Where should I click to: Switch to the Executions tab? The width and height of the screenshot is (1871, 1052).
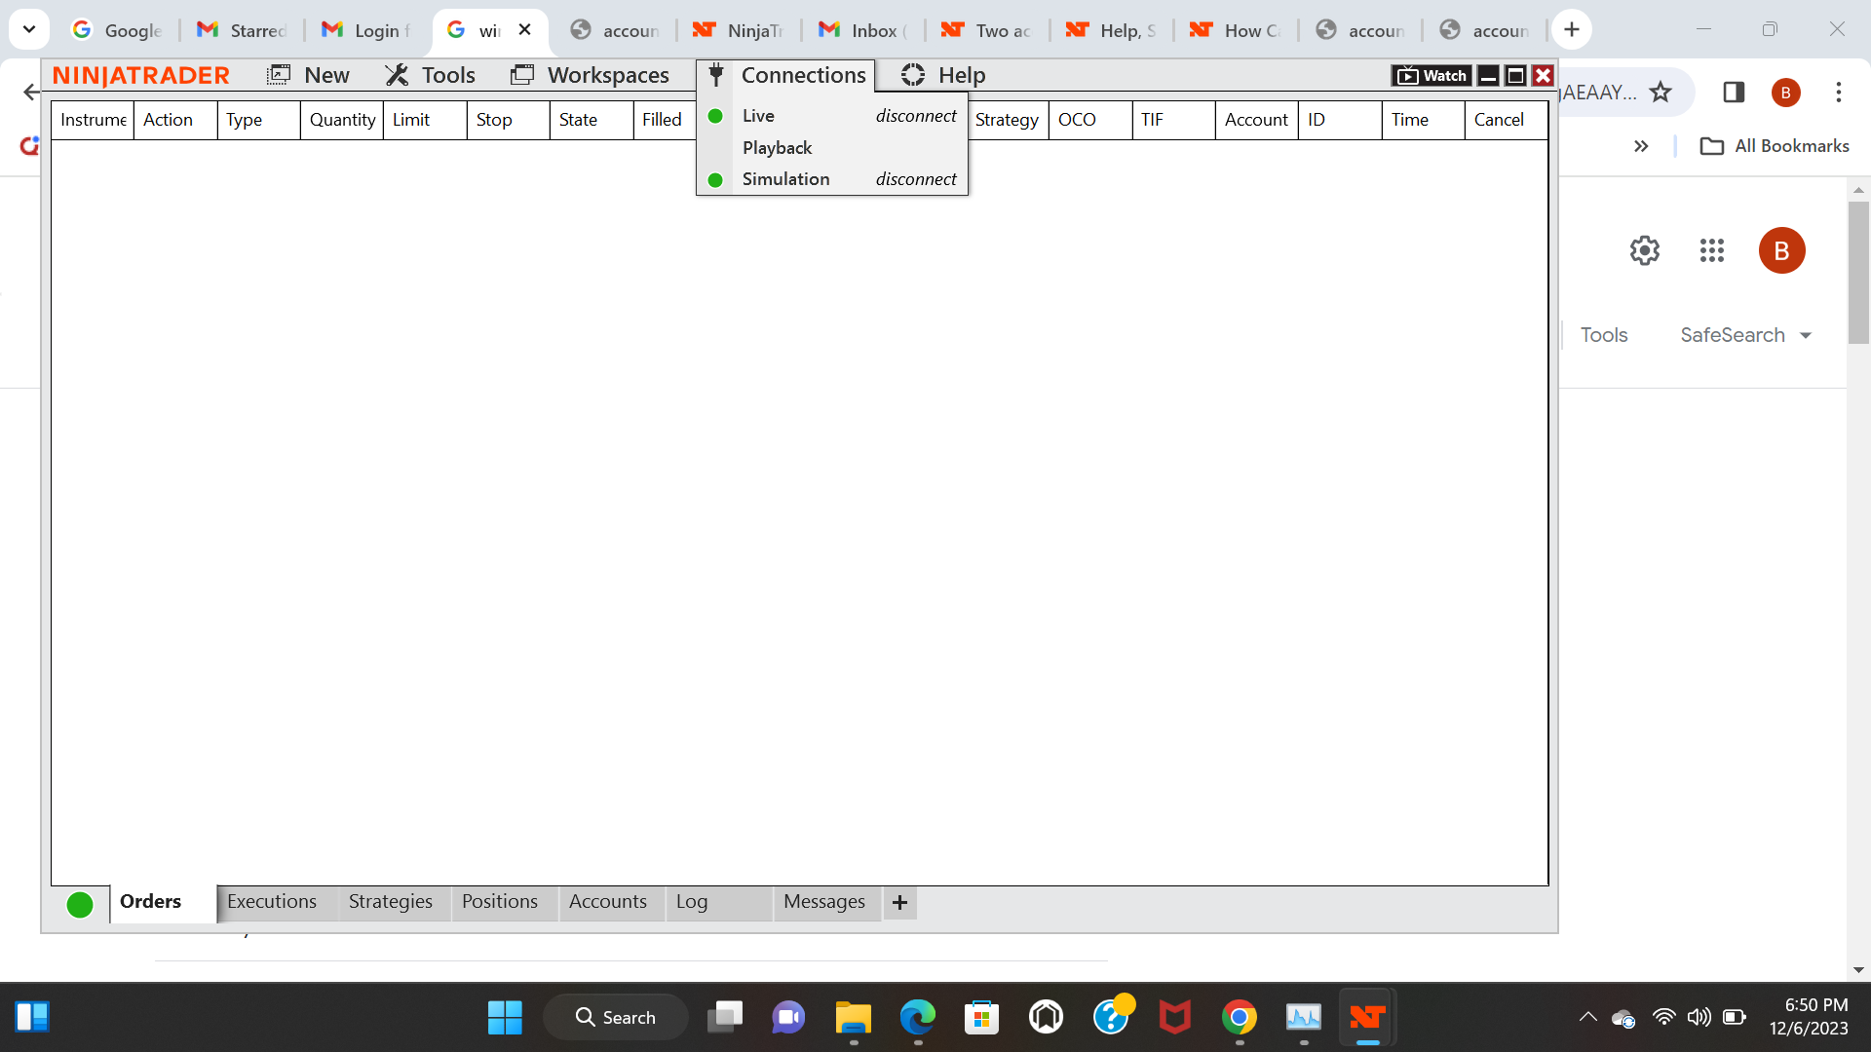(x=271, y=902)
